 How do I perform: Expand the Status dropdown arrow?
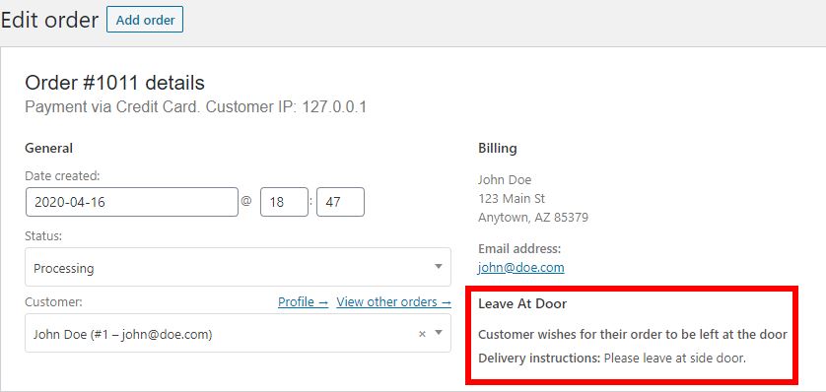point(439,267)
